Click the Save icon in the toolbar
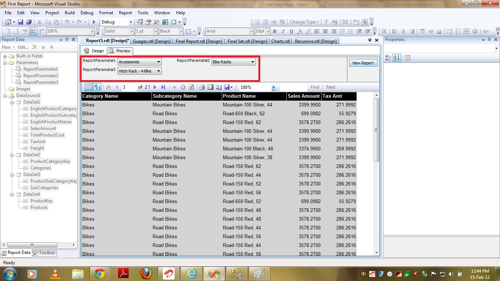 point(20,22)
